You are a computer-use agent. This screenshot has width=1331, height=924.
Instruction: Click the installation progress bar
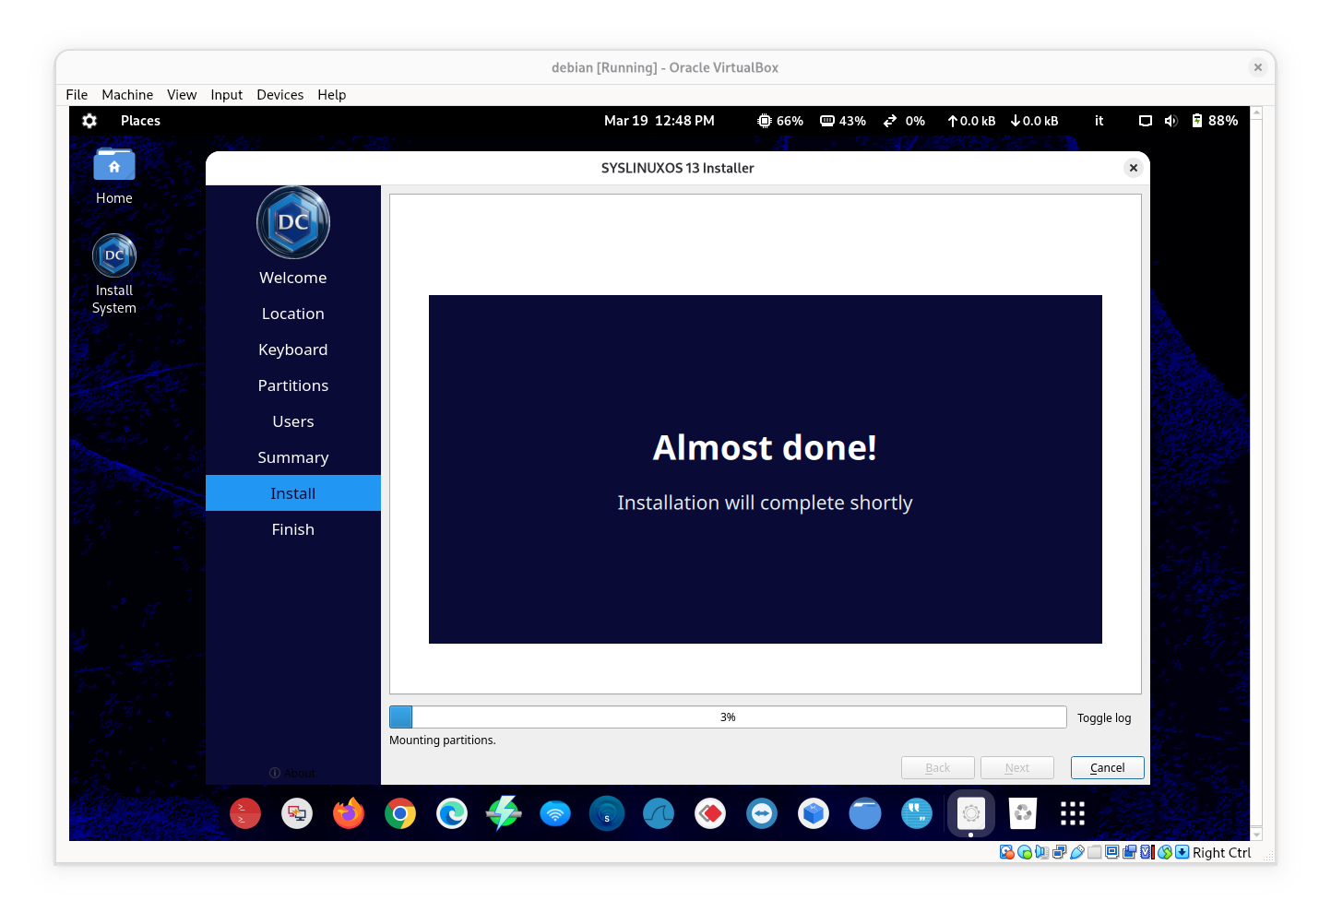coord(728,717)
